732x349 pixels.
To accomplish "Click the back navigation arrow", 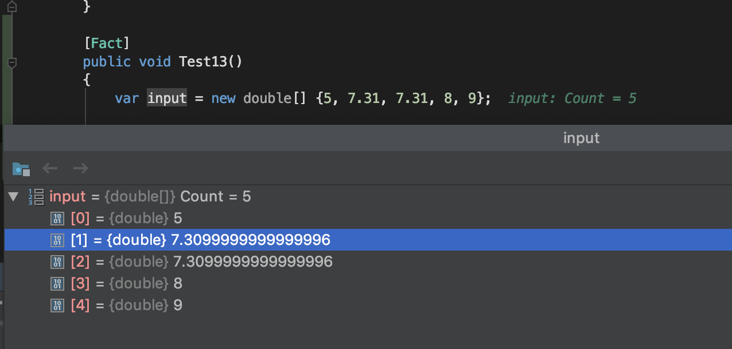I will [x=50, y=168].
